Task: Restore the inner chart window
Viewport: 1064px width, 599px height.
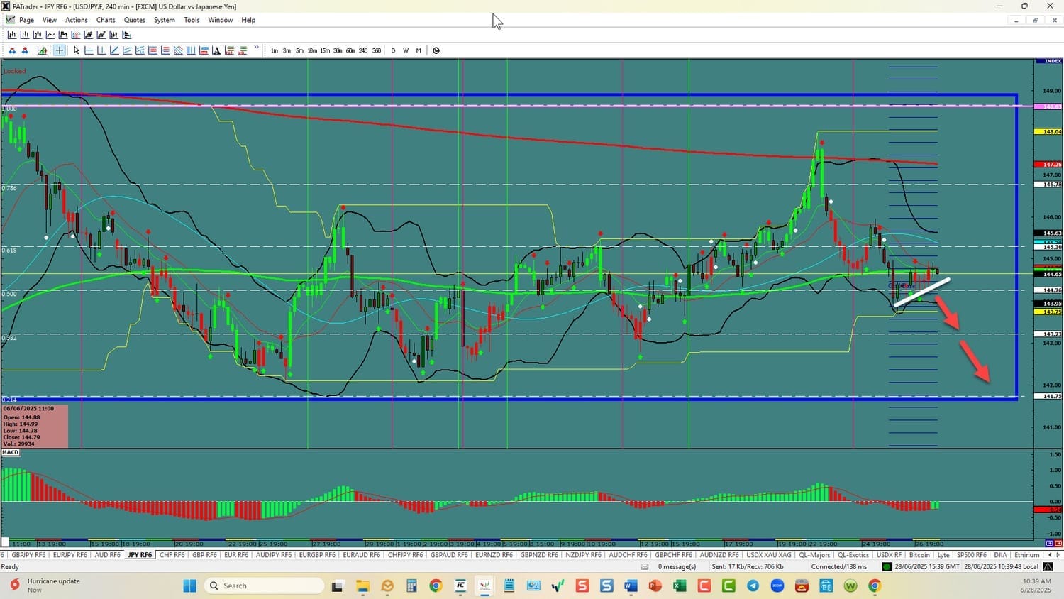Action: [x=1035, y=20]
